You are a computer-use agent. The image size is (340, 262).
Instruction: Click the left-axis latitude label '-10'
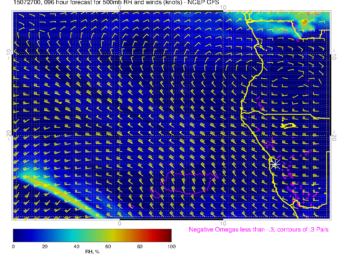[8, 54]
